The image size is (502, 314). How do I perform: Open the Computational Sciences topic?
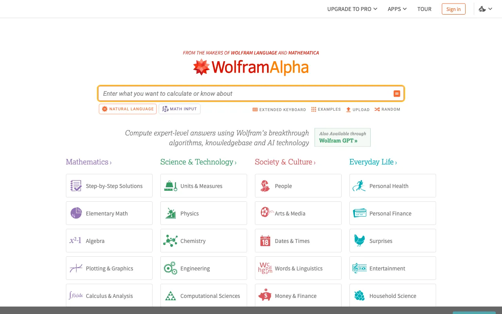(204, 295)
